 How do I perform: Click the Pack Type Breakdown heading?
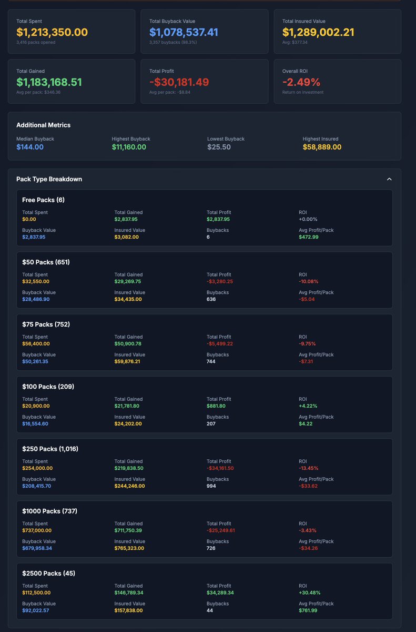49,179
